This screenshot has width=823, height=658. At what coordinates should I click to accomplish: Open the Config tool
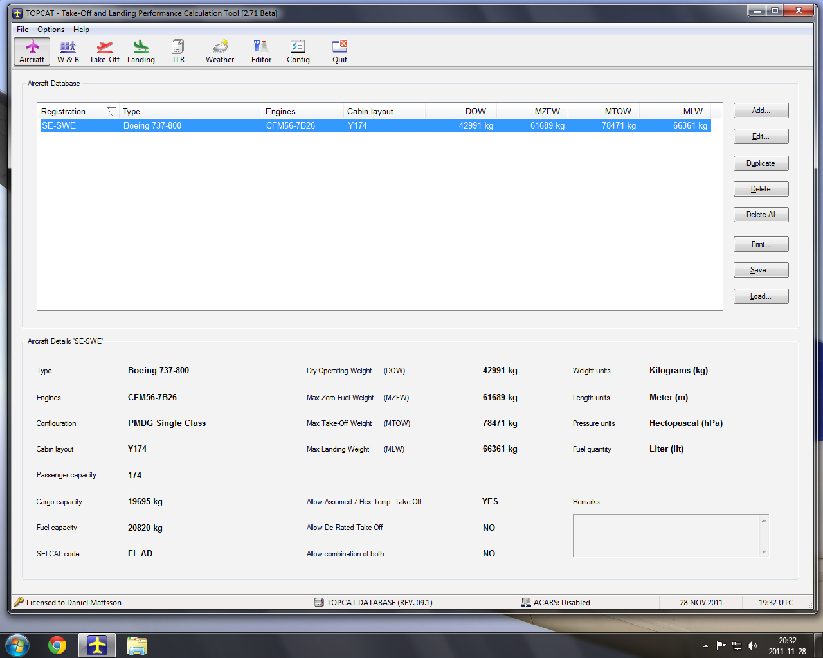click(298, 51)
